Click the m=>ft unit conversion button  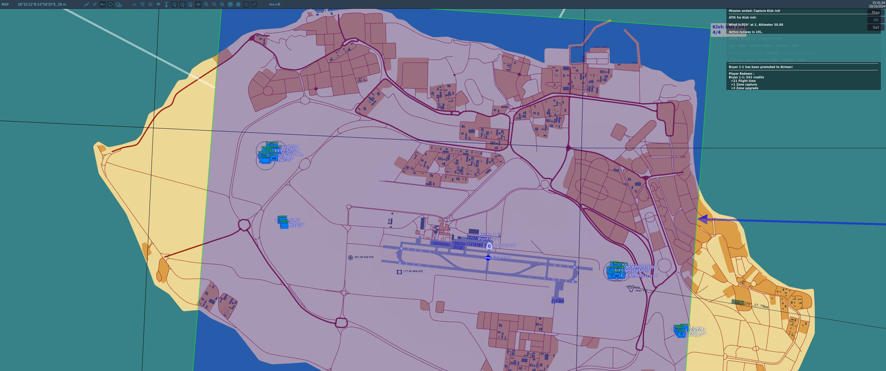[x=275, y=5]
